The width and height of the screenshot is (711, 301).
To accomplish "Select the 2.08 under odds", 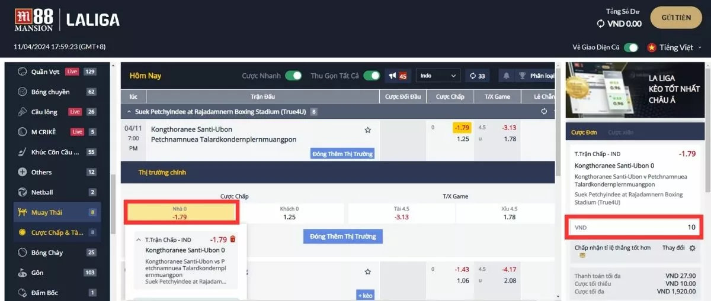I will point(509,280).
